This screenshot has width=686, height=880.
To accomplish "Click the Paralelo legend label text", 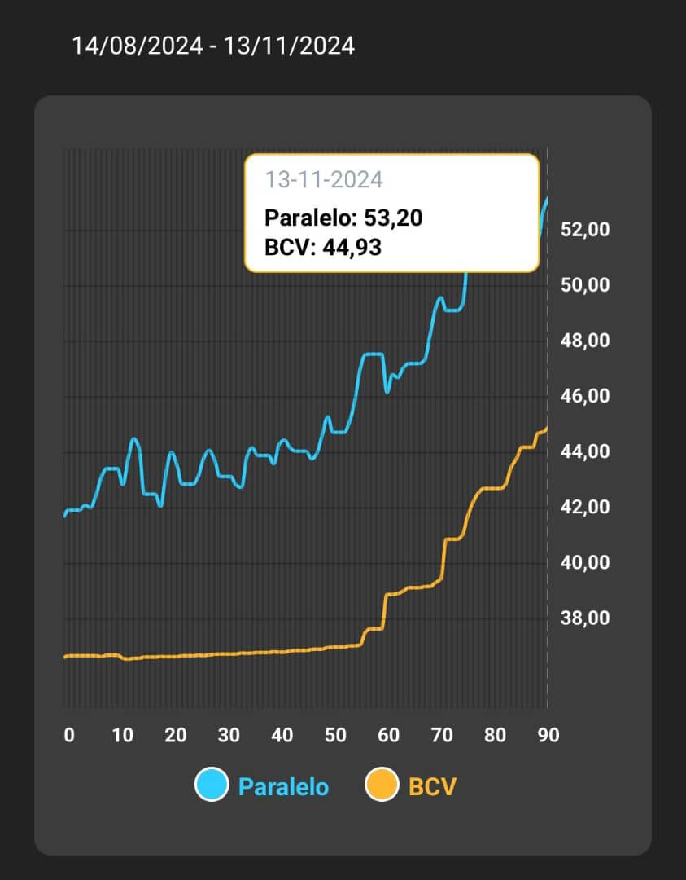I will [283, 786].
